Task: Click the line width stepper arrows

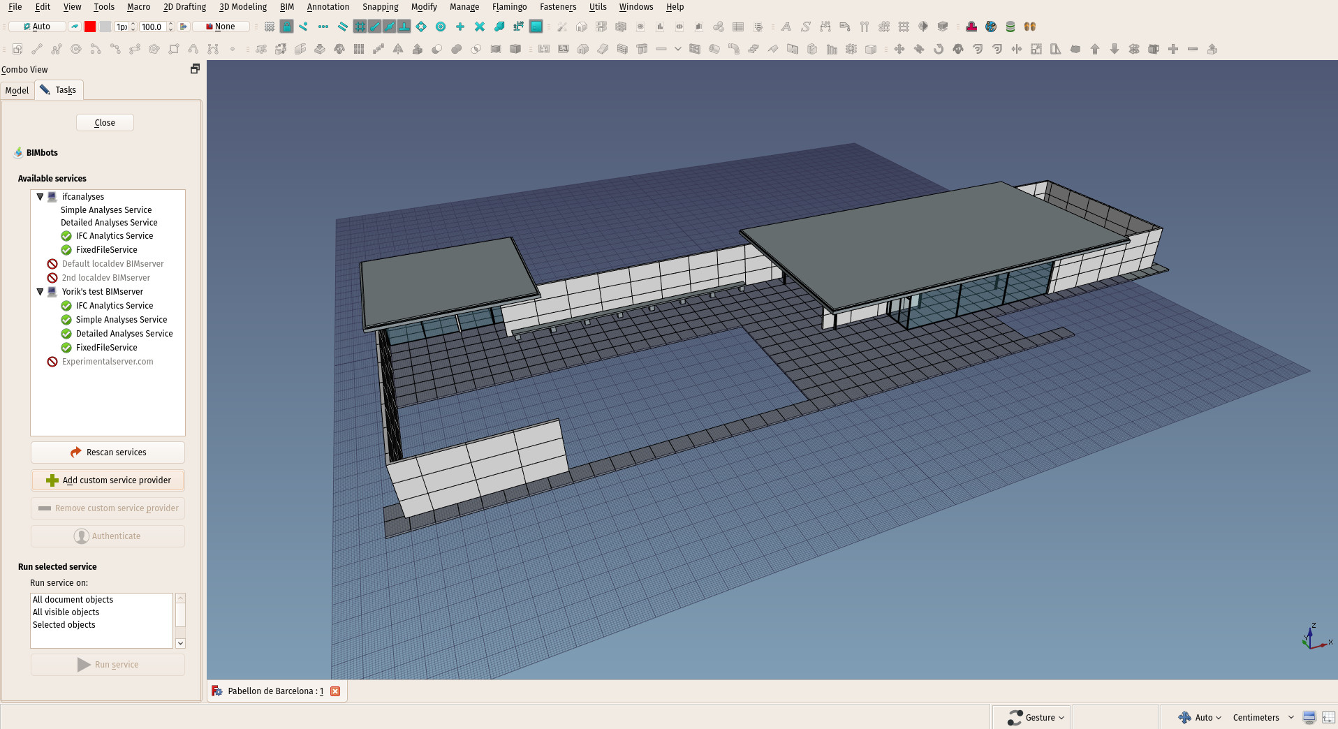Action: point(133,27)
